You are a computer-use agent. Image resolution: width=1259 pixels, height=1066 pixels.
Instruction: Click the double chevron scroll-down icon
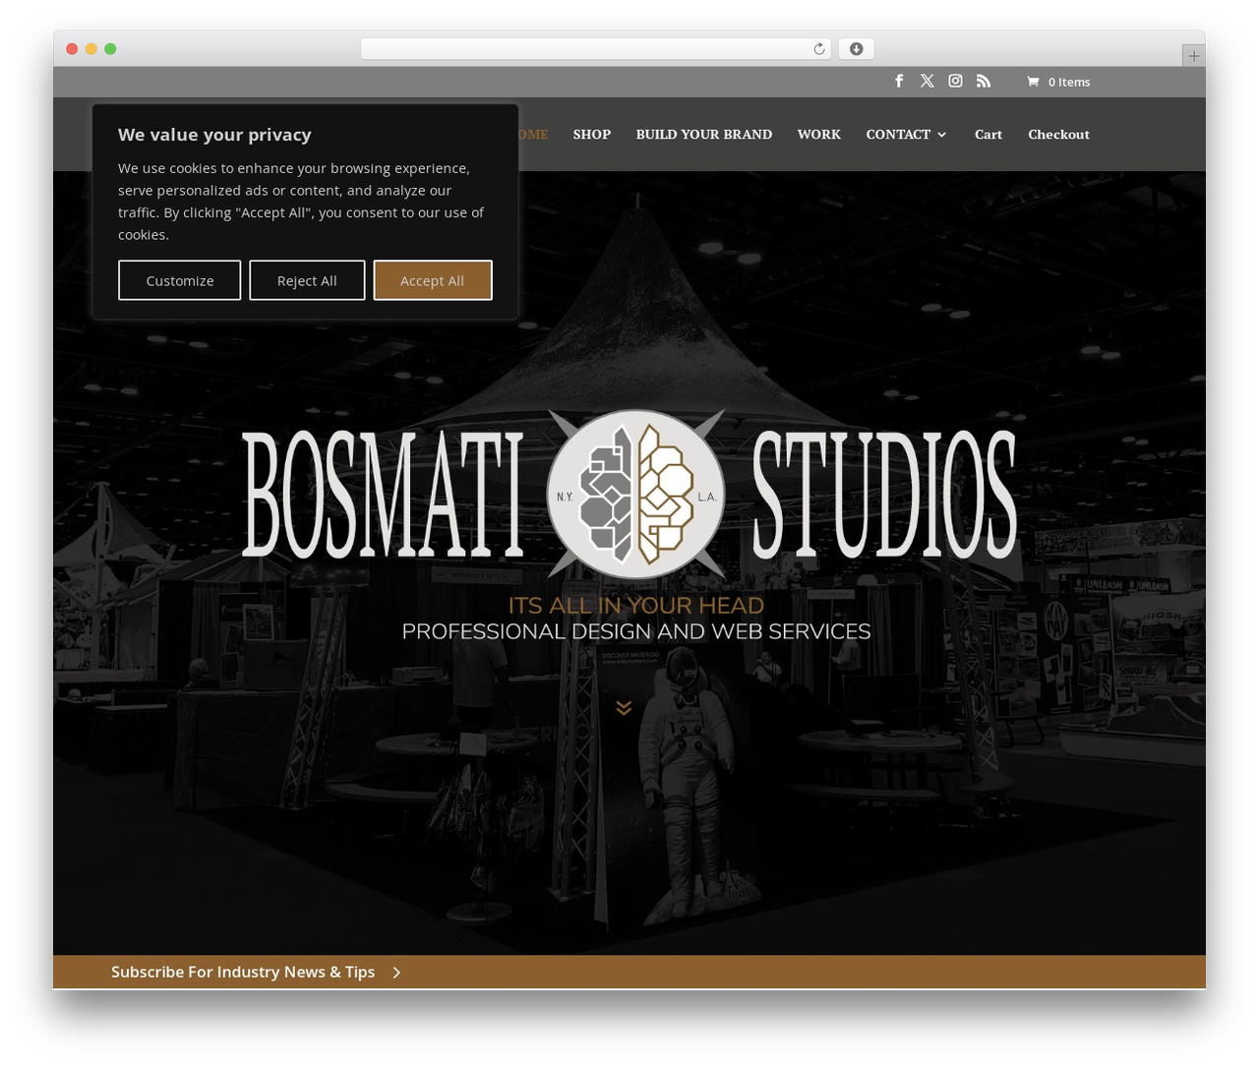point(624,708)
